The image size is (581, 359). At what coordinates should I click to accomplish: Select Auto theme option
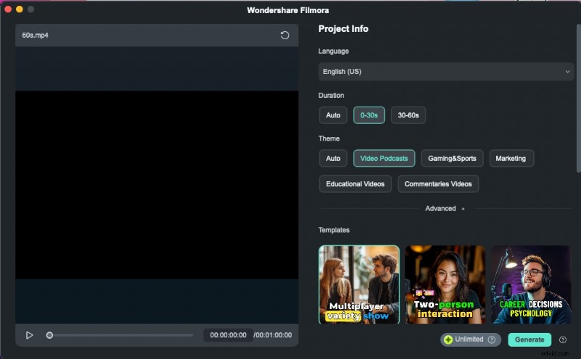(333, 158)
